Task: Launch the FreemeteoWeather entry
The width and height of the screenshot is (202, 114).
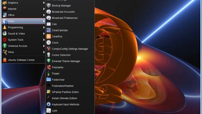Action: point(70,86)
